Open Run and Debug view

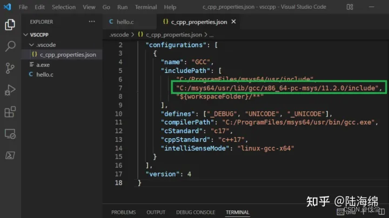(10, 90)
